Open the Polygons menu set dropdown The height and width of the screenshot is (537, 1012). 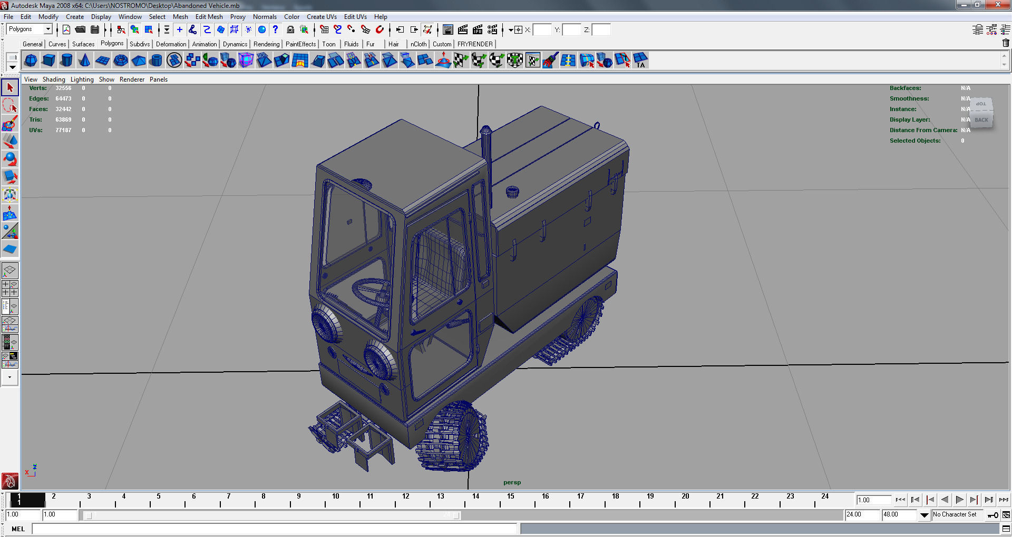(48, 29)
